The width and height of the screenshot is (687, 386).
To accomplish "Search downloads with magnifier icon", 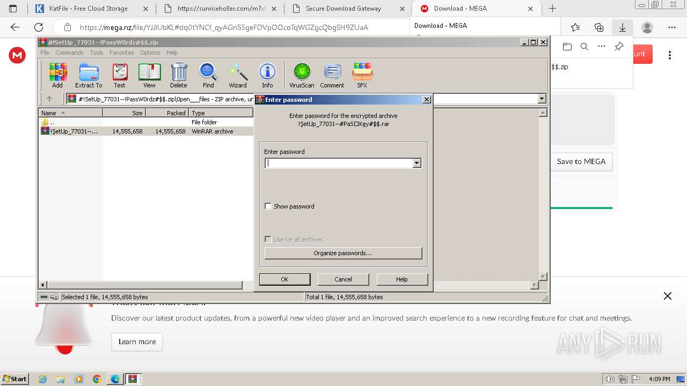I will click(x=584, y=47).
